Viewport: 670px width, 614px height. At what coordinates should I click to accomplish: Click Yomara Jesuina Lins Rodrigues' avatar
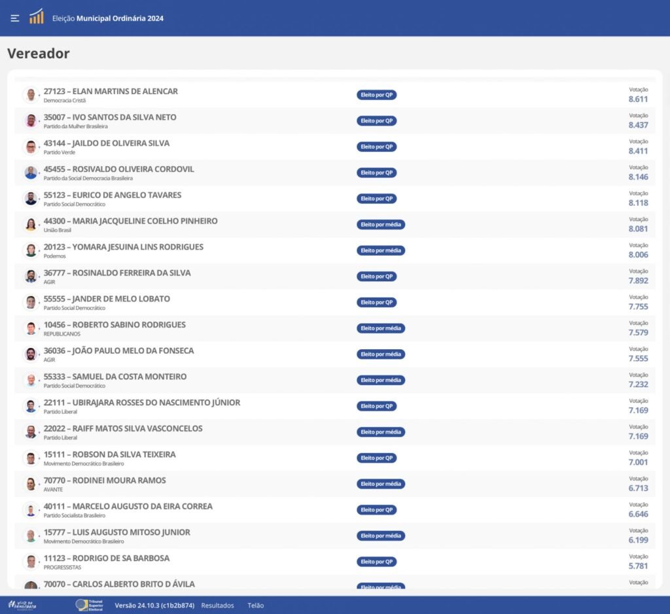click(x=31, y=250)
